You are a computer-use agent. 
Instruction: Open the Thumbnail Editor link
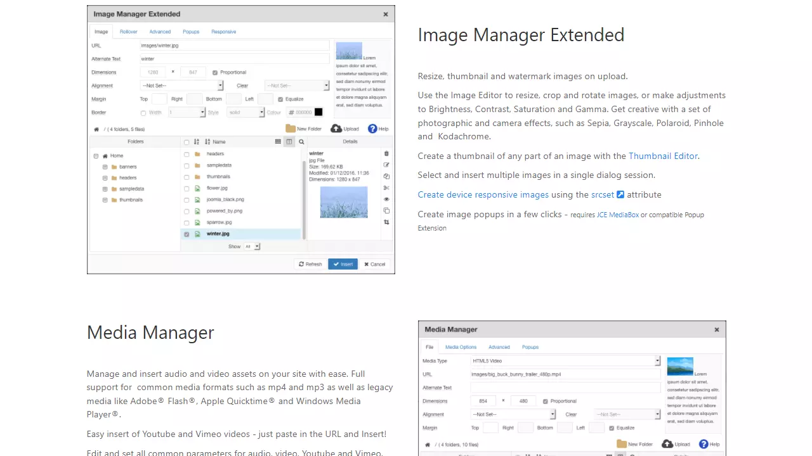[x=663, y=156]
